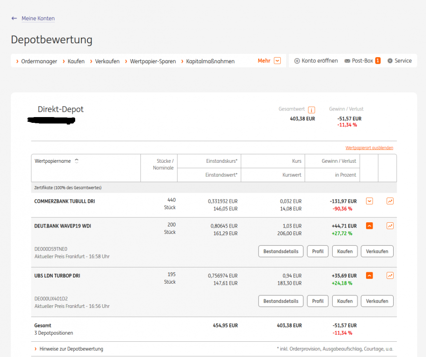Open Ordermanager menu item

(x=39, y=61)
